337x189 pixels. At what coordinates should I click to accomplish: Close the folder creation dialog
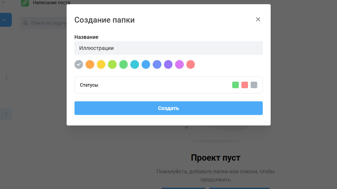click(x=258, y=19)
